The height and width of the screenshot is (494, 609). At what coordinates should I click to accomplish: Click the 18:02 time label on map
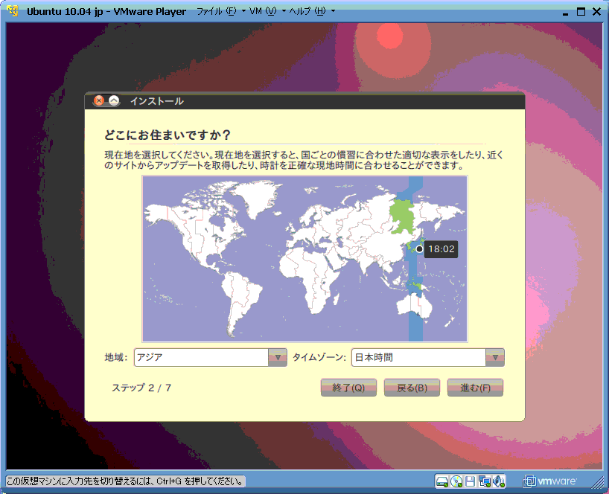441,249
